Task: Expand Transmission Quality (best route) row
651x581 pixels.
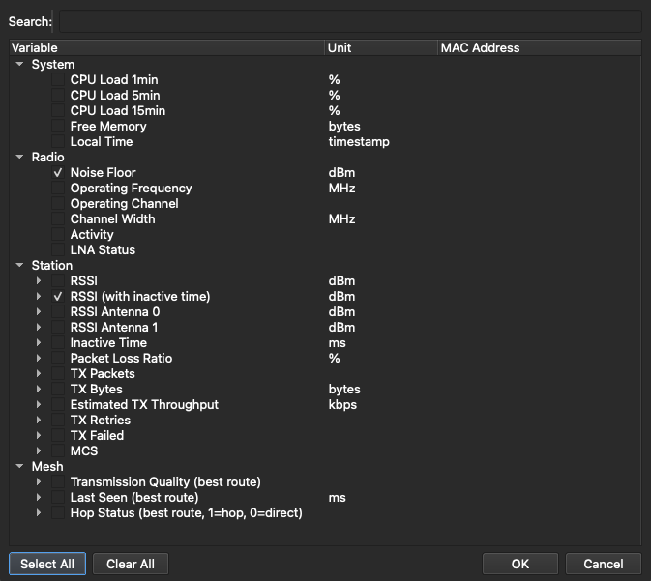Action: point(39,482)
